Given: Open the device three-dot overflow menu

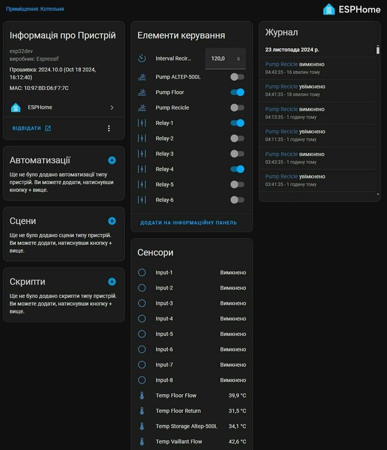Looking at the screenshot, I should pos(108,128).
